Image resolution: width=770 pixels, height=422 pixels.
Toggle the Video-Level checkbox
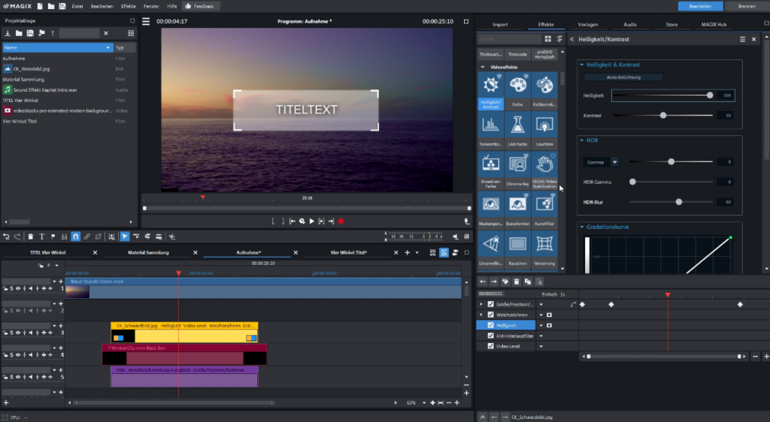pos(490,346)
